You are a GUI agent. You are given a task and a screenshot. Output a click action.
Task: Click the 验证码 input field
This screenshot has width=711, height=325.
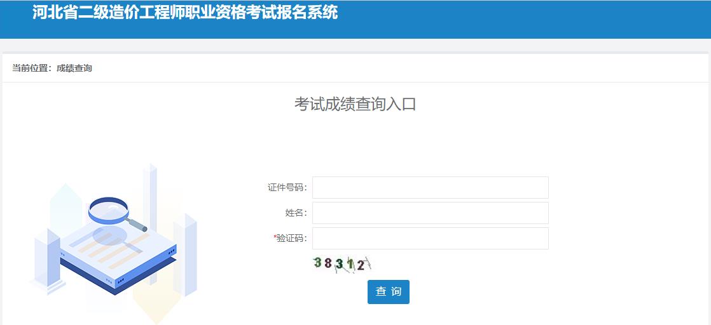click(430, 238)
